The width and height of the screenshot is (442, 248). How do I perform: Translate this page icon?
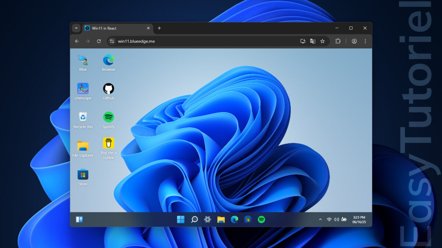313,41
